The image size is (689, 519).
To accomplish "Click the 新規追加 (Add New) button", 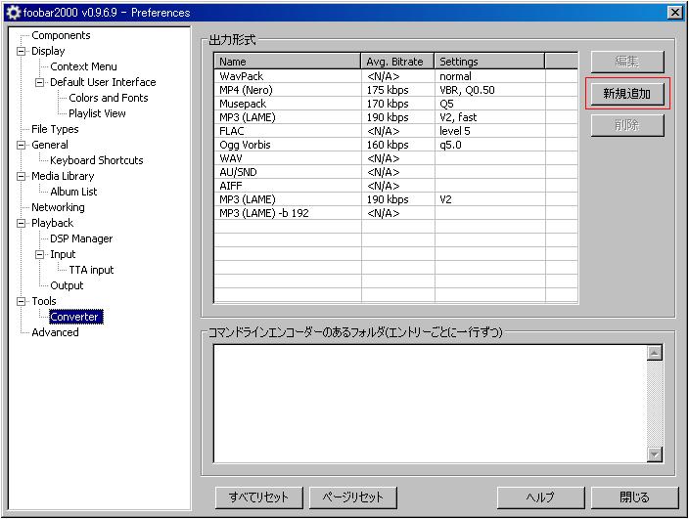I will click(x=627, y=94).
